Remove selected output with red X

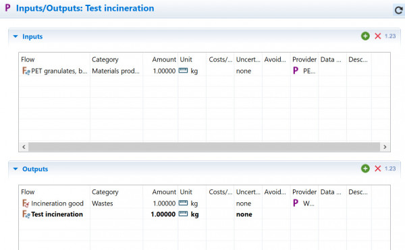coord(377,168)
